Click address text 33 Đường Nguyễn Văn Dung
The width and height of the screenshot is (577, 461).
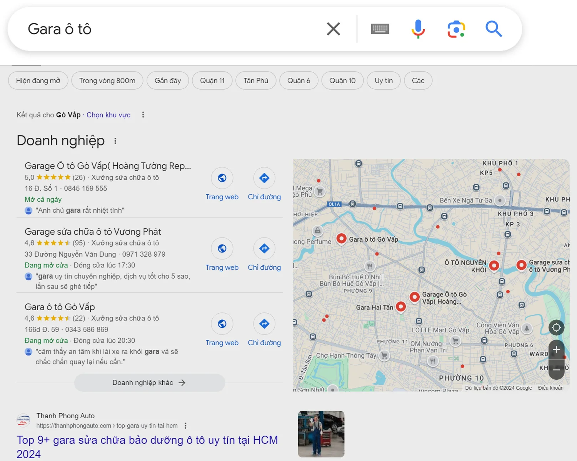[70, 254]
